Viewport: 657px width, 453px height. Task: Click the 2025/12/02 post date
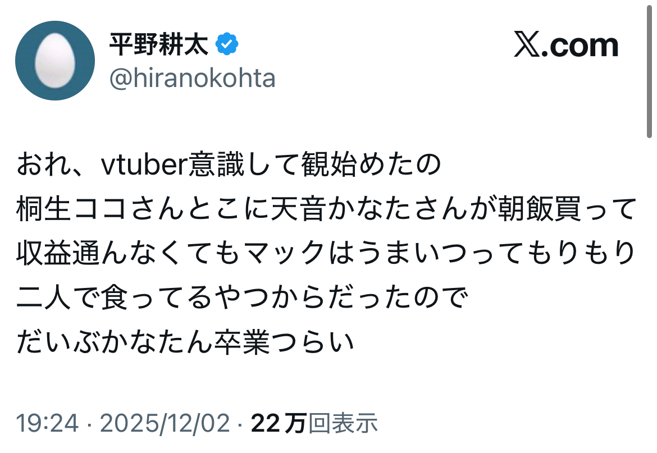point(166,424)
